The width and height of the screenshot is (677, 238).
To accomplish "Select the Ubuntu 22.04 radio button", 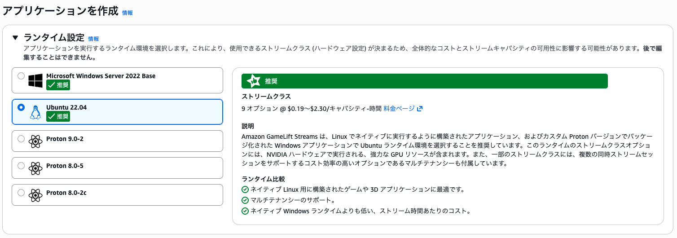I will point(21,107).
